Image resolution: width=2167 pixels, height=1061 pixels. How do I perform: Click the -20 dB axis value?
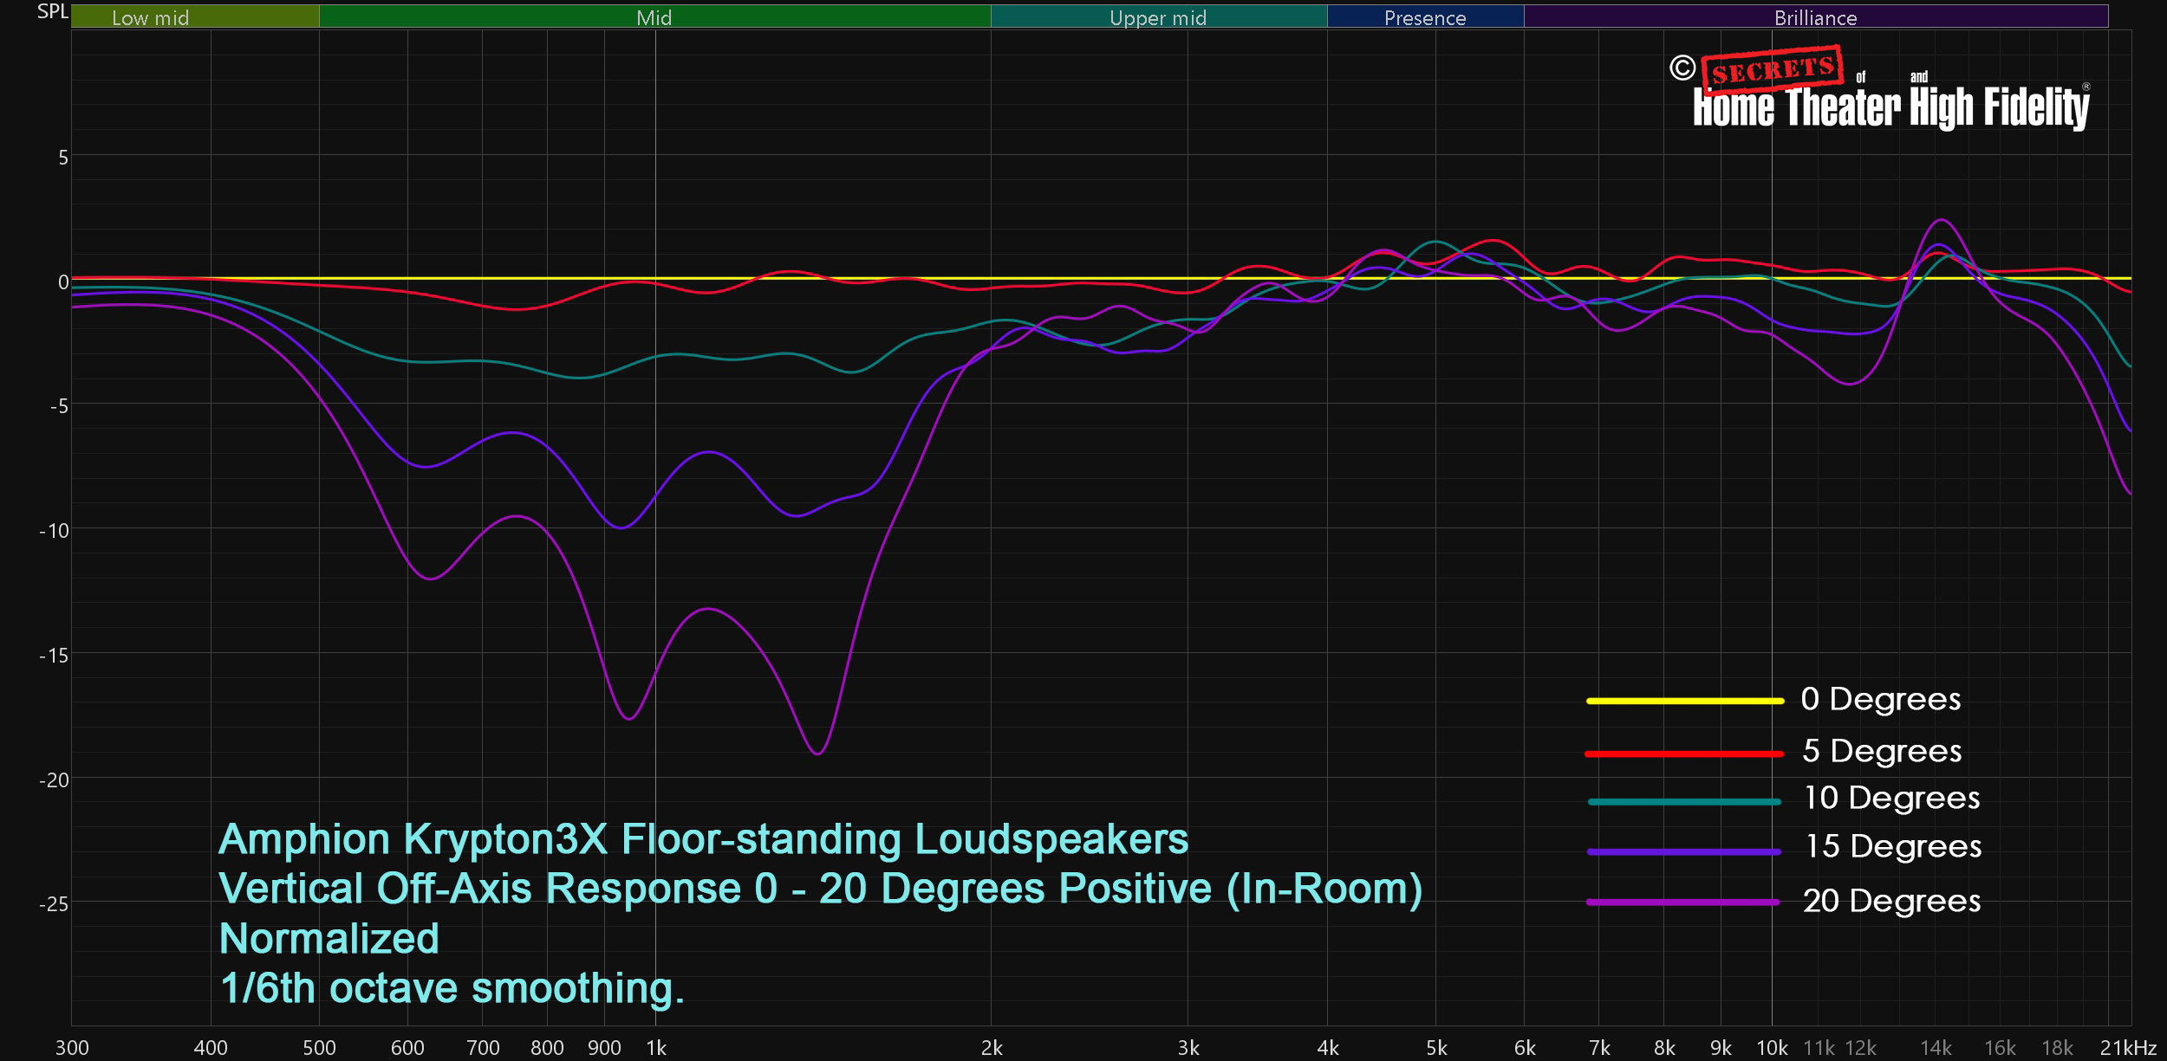pos(54,780)
